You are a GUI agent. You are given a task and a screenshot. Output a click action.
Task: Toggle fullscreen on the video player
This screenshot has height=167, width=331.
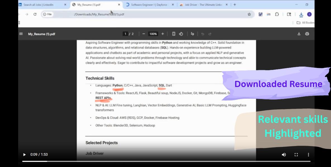click(x=296, y=154)
